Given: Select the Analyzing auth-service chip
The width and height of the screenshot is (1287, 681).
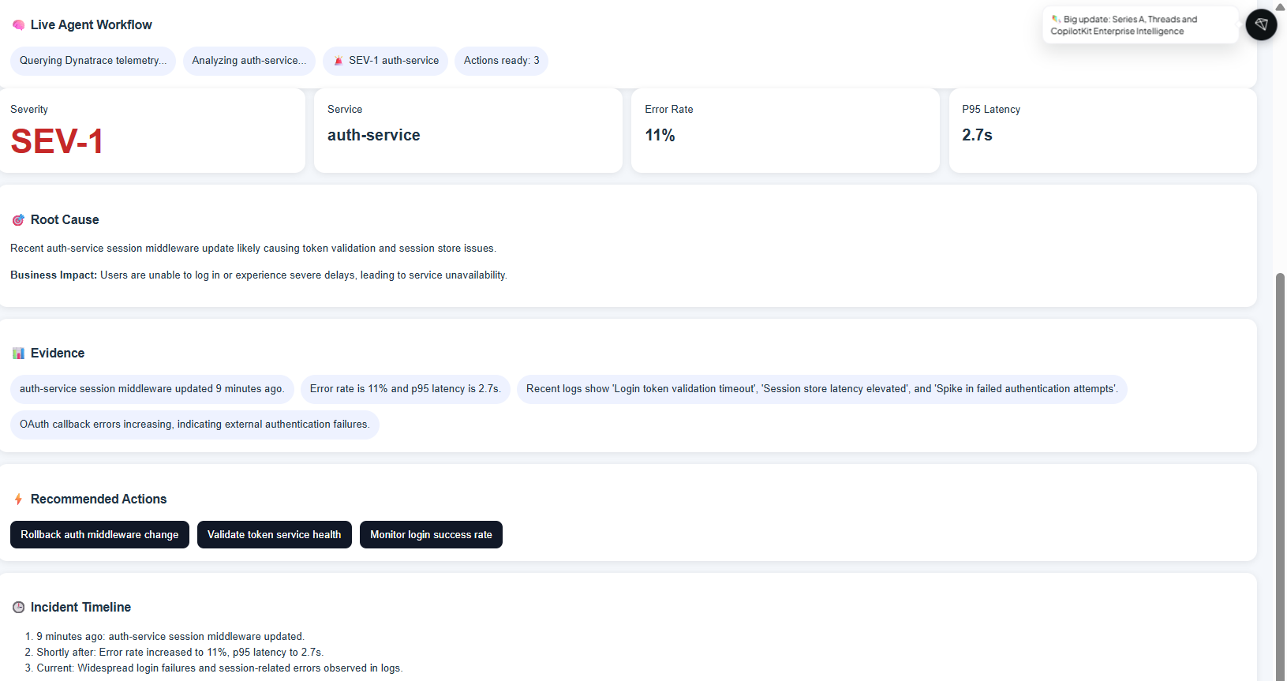Looking at the screenshot, I should pos(249,61).
